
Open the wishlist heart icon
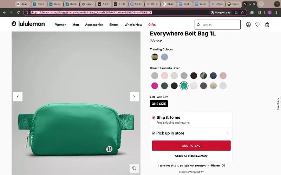(258, 24)
